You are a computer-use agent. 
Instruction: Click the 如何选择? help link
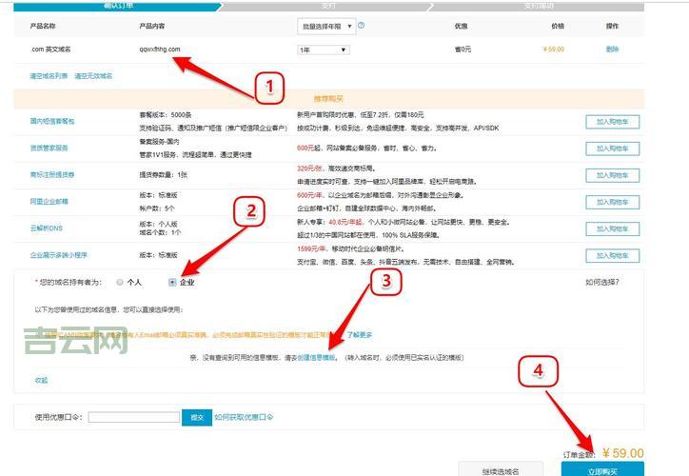(x=602, y=282)
